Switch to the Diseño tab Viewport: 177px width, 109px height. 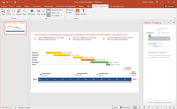(x=27, y=6)
